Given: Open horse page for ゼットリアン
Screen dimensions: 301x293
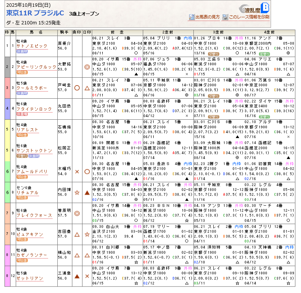Looking at the screenshot, I should coord(30,278).
